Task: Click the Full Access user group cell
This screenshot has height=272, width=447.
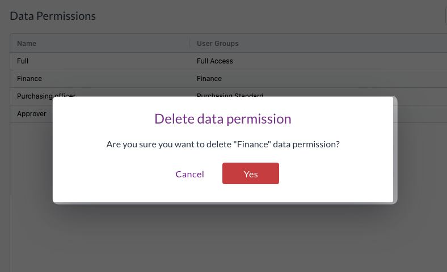Action: pyautogui.click(x=214, y=61)
